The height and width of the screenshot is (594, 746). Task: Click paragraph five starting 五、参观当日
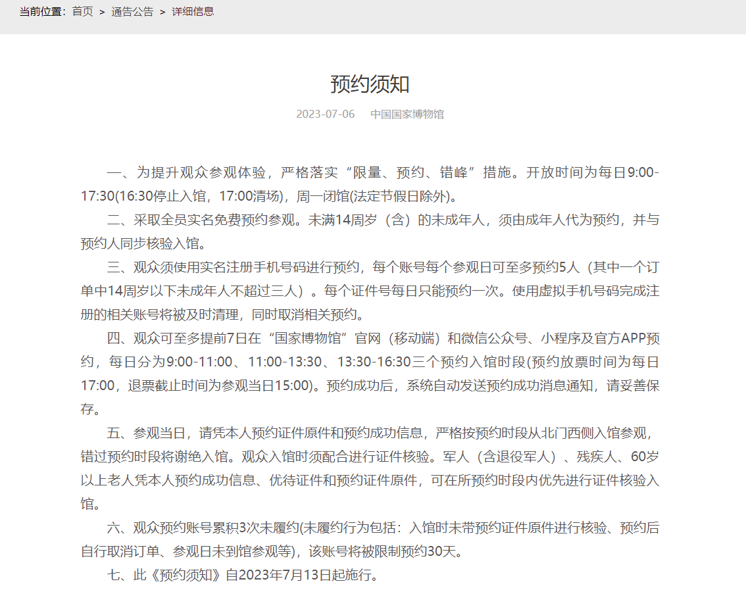click(x=370, y=468)
